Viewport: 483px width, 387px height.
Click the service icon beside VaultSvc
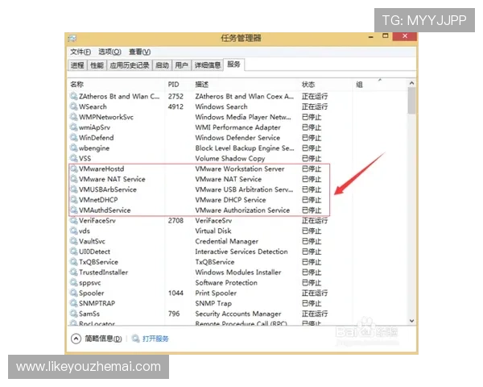pyautogui.click(x=73, y=241)
